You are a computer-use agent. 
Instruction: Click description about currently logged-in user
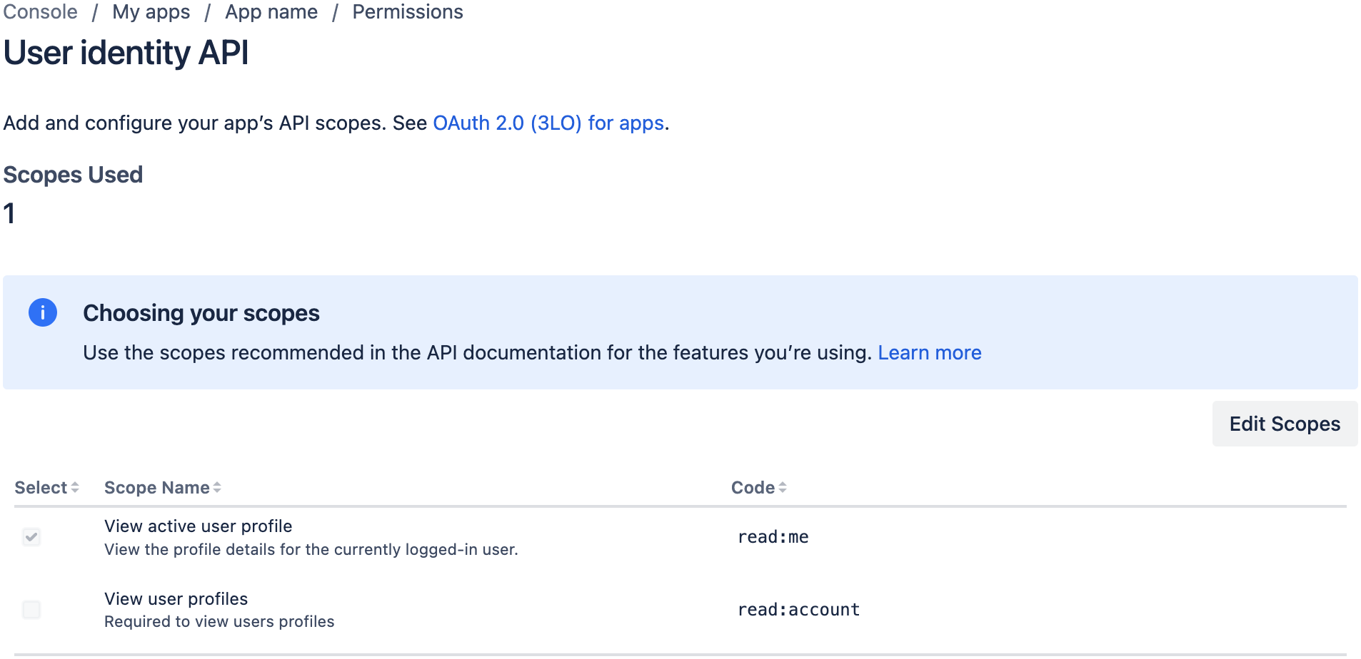coord(311,550)
